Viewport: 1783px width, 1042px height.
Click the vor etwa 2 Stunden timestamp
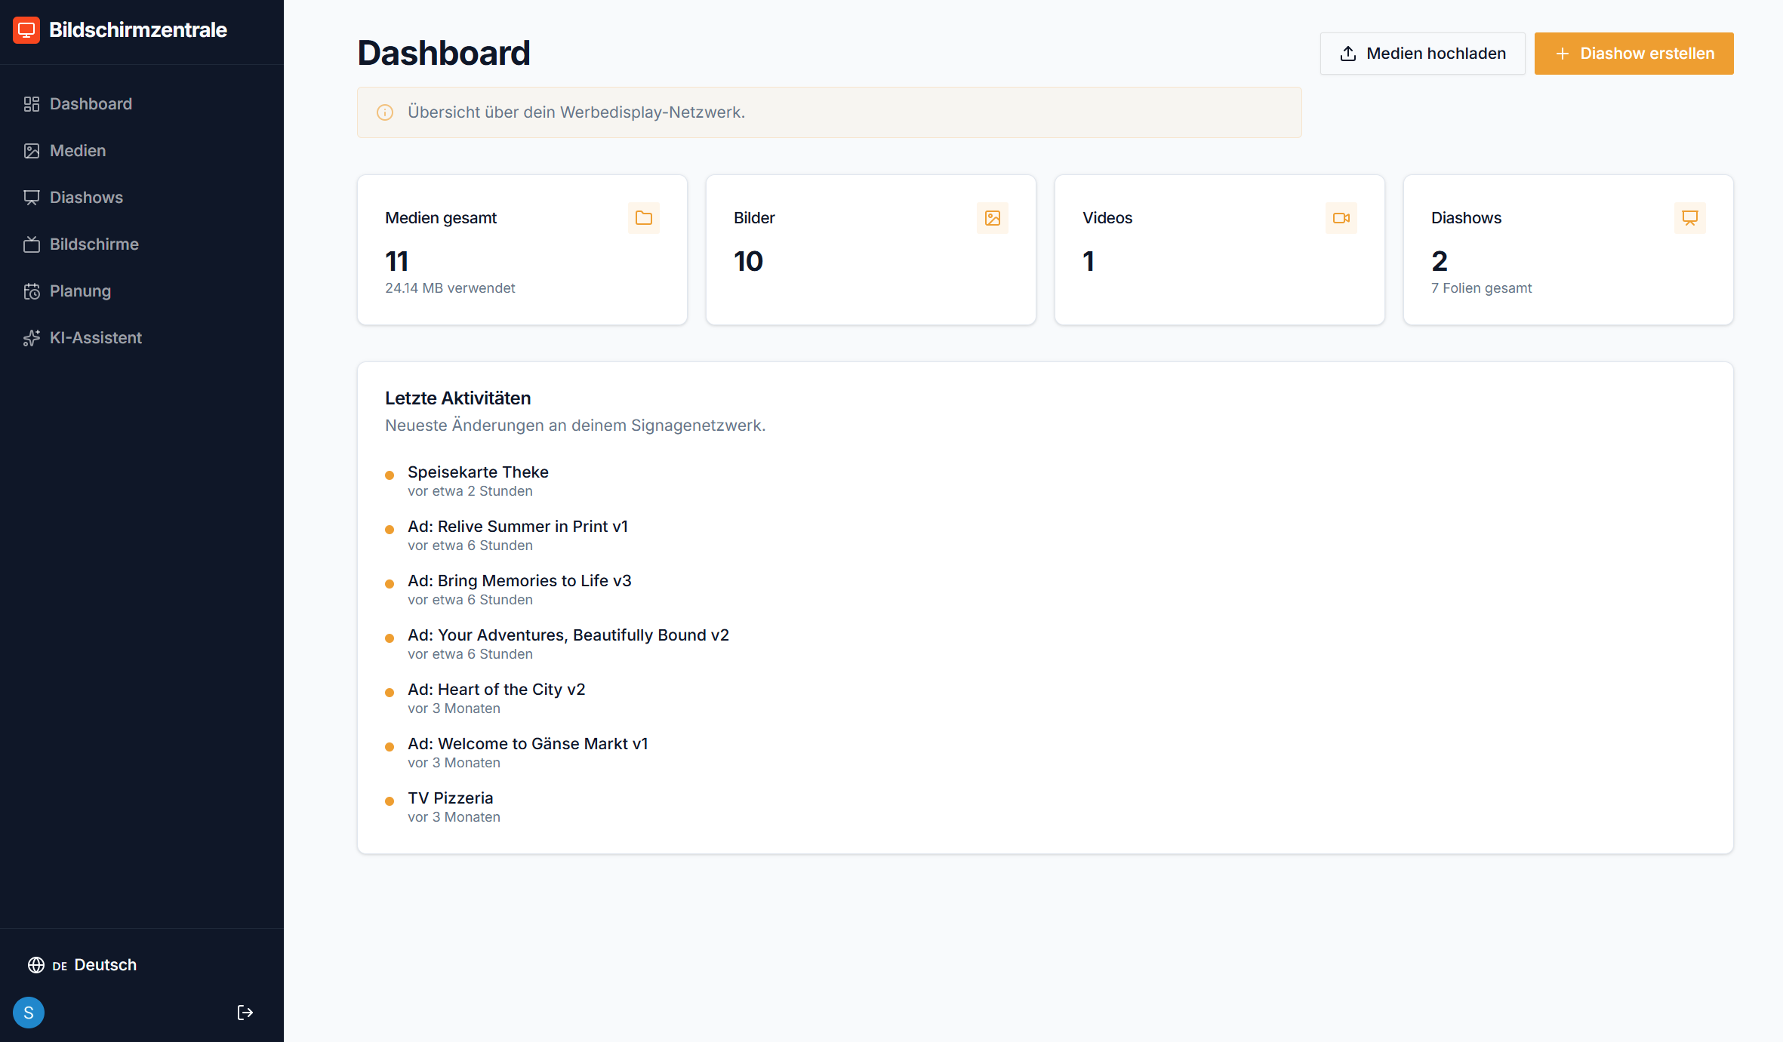470,491
